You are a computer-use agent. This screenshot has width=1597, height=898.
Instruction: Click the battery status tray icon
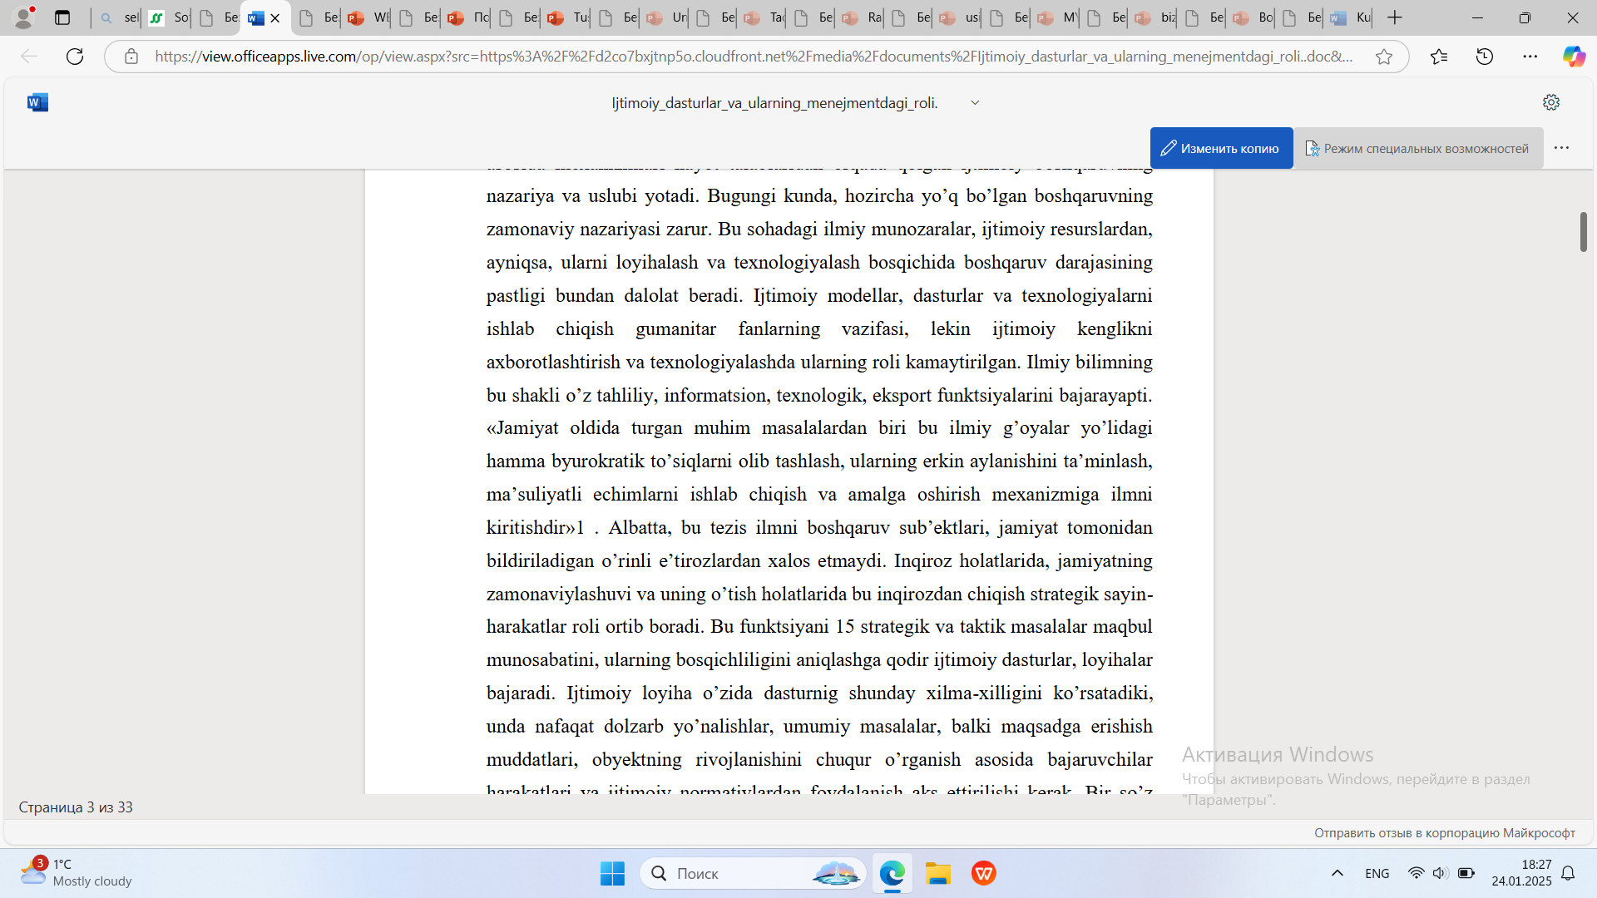tap(1466, 873)
